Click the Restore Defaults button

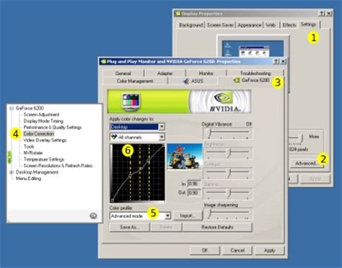(x=217, y=227)
